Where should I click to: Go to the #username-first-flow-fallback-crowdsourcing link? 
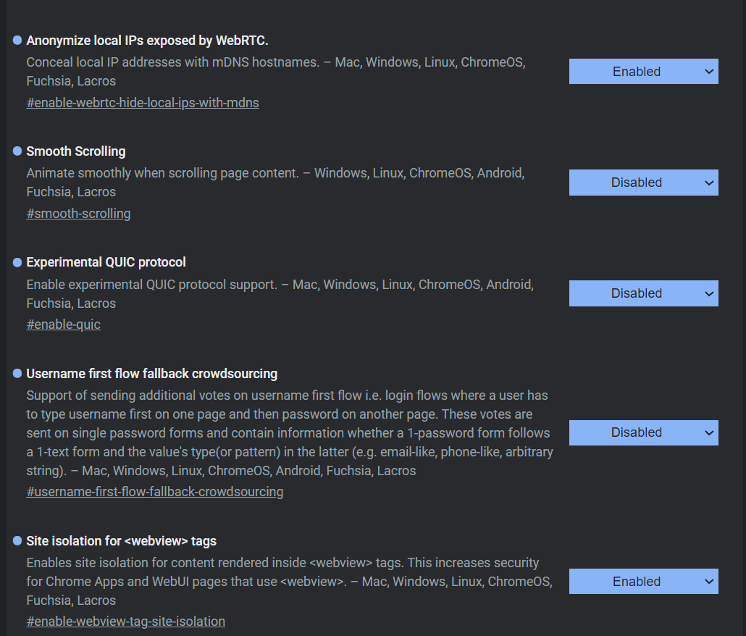pos(155,492)
